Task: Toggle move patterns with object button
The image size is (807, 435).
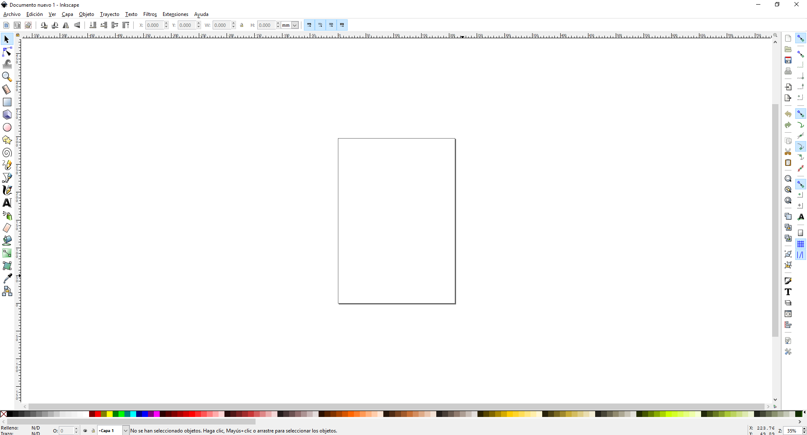Action: 342,25
